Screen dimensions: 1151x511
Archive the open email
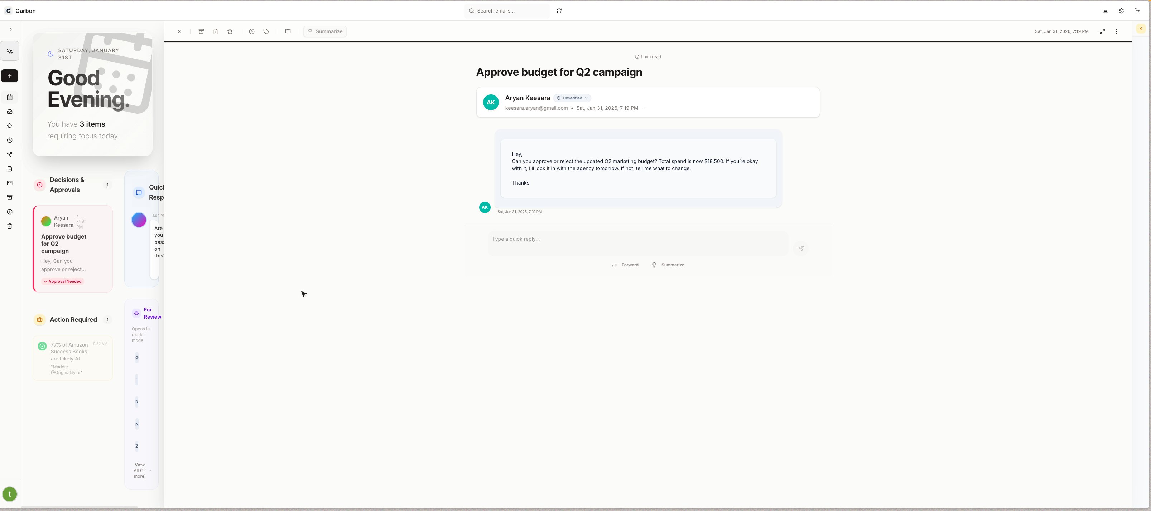[202, 31]
